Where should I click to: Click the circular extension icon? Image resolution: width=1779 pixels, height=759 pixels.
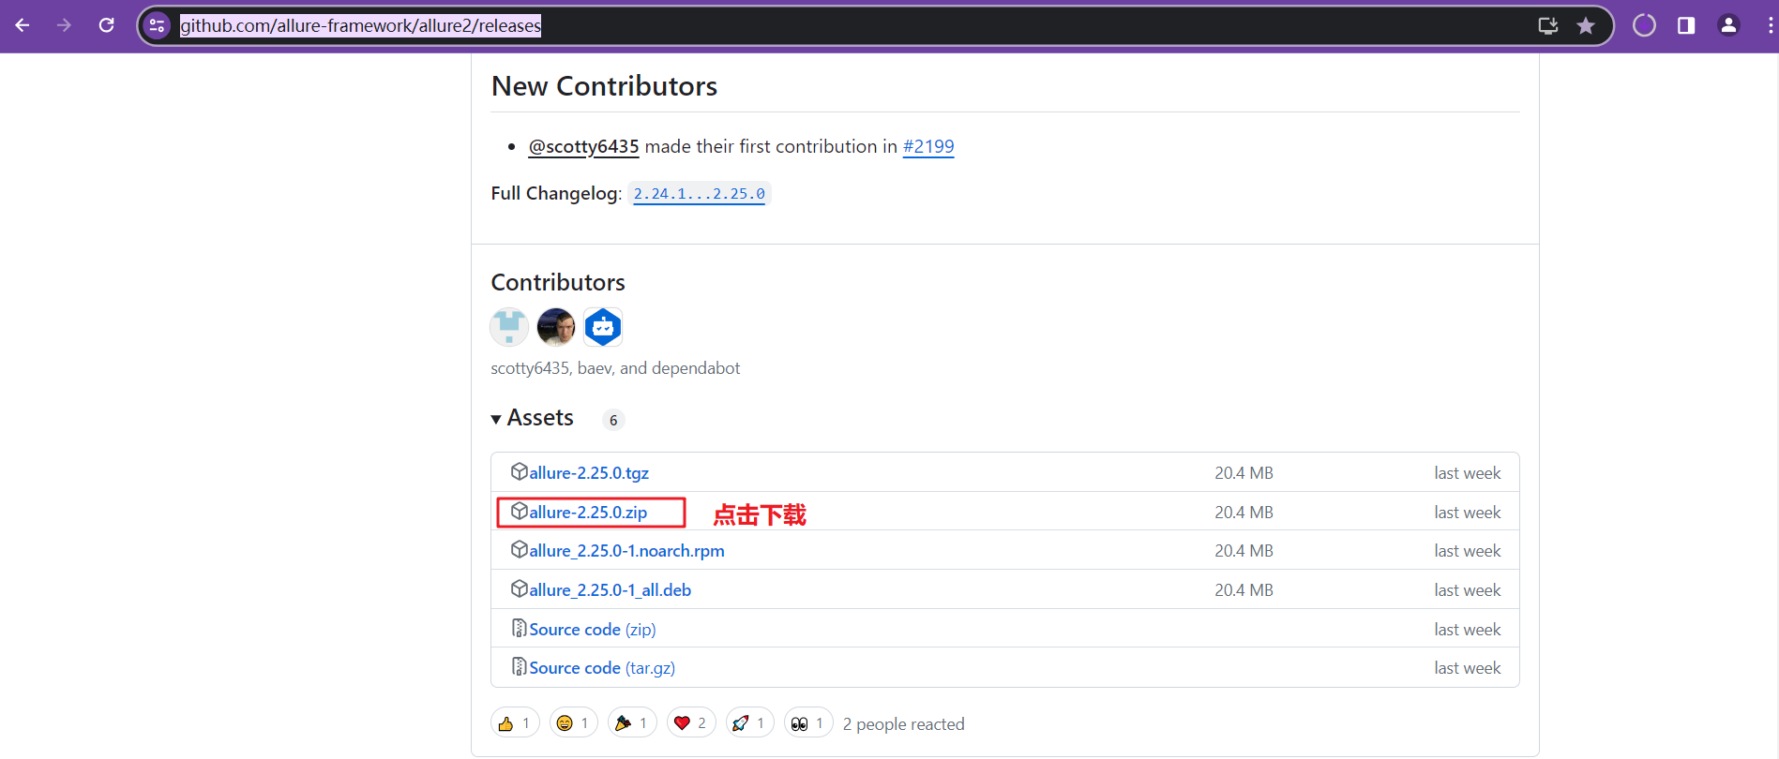click(1644, 25)
